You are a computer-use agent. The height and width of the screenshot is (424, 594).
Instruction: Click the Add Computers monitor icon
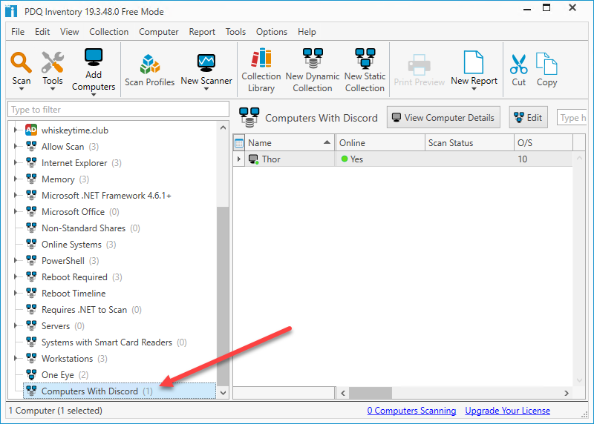[94, 58]
